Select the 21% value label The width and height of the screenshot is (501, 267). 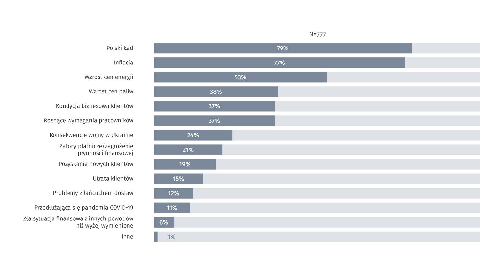tap(188, 150)
